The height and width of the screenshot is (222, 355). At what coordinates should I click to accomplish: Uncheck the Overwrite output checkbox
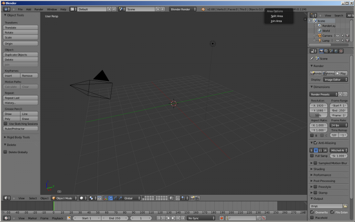coord(312,212)
